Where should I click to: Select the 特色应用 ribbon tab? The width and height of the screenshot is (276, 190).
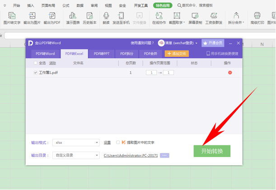[163, 5]
